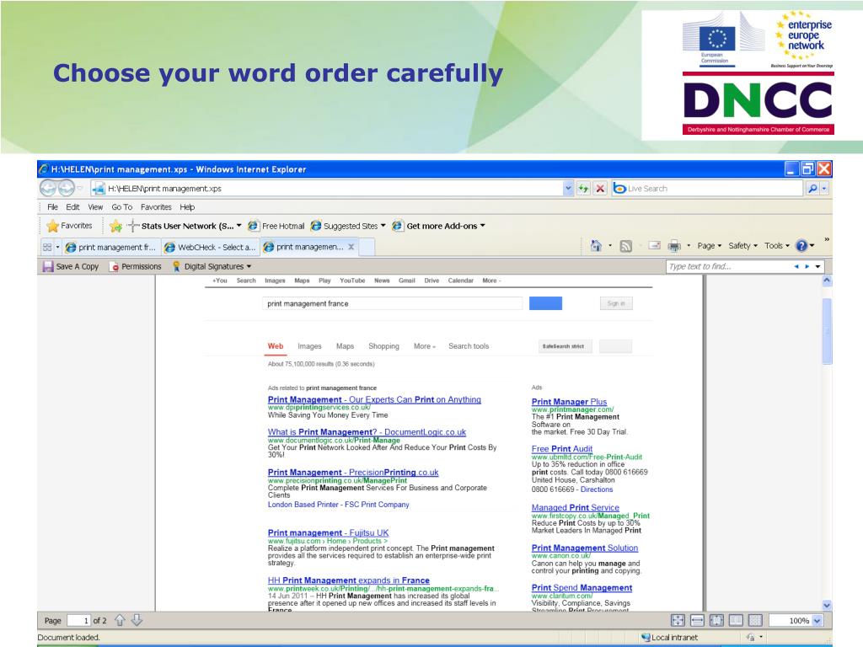Add the page to Favorites bar star icon
This screenshot has height=647, width=863.
pos(115,226)
